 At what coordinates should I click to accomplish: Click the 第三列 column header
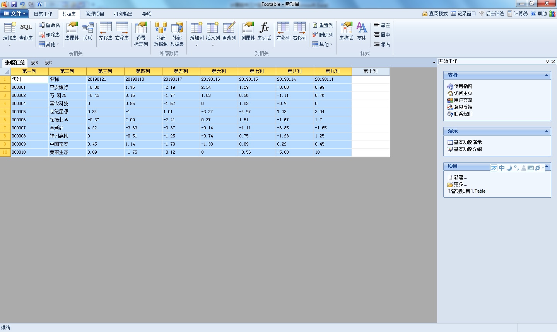[x=105, y=71]
